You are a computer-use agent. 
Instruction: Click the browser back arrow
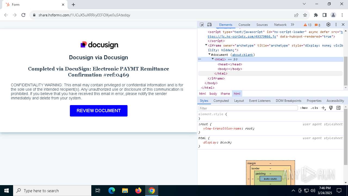pos(6,15)
